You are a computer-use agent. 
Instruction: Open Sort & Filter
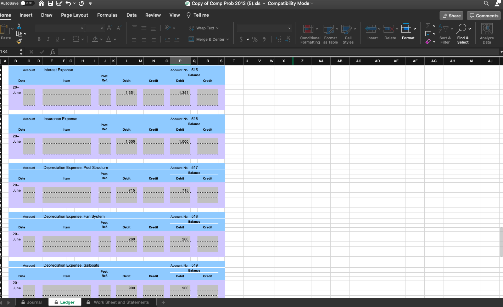(445, 34)
